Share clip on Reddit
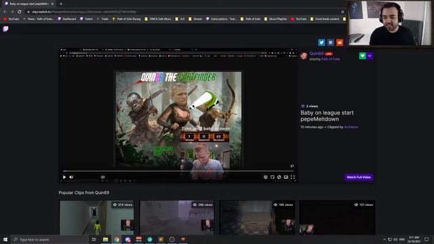The height and width of the screenshot is (244, 434). (340, 42)
